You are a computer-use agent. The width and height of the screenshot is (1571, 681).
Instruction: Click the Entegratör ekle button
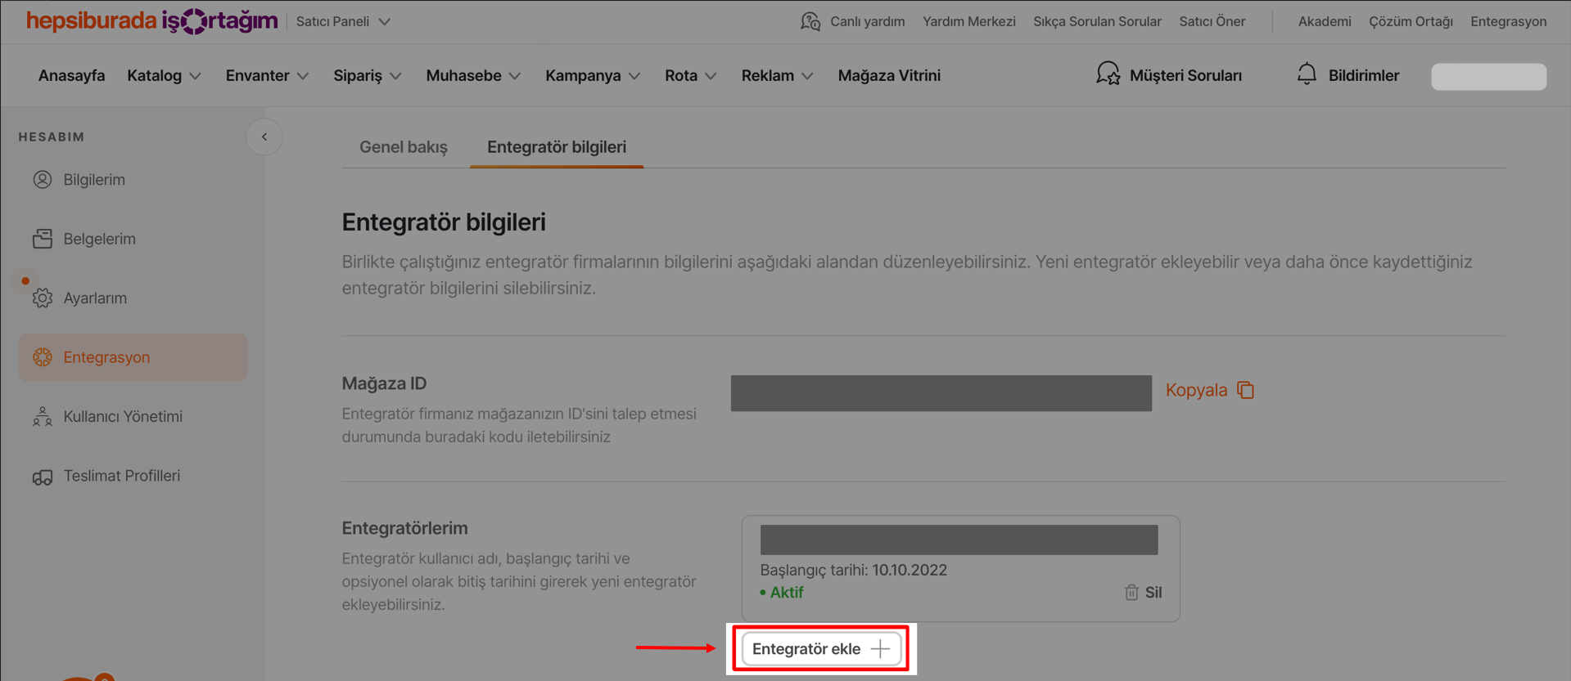(x=821, y=649)
